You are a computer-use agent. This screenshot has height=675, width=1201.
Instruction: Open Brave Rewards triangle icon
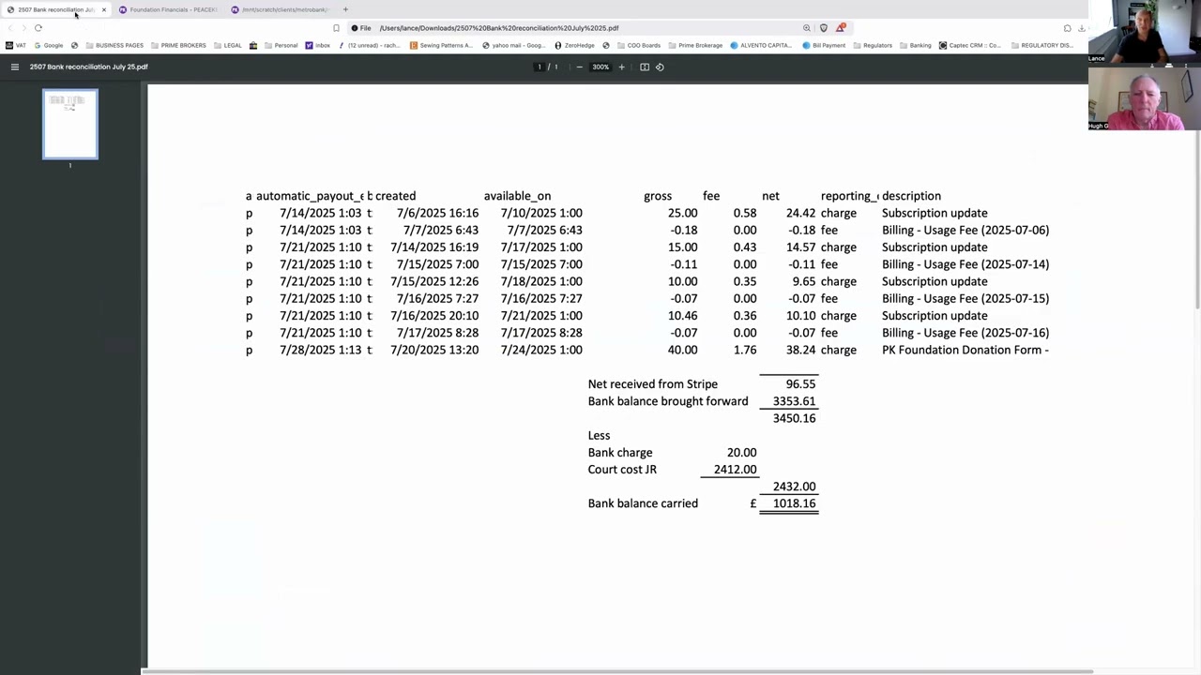(841, 28)
